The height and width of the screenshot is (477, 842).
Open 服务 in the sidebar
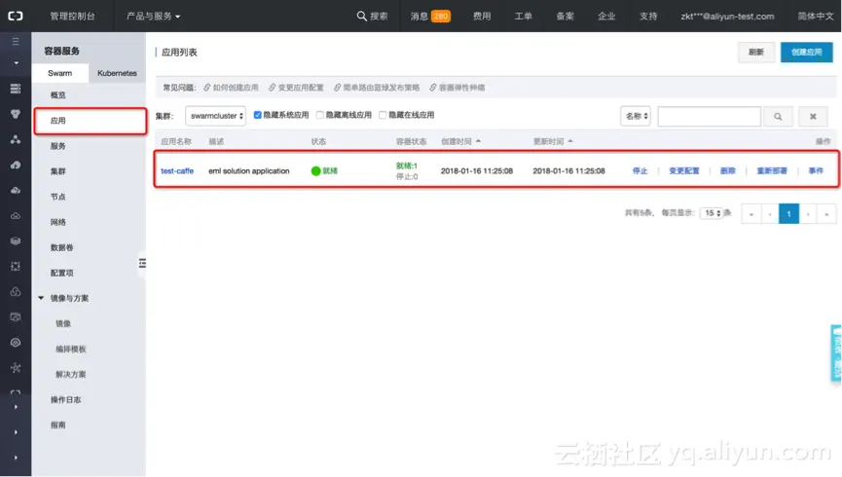click(58, 146)
